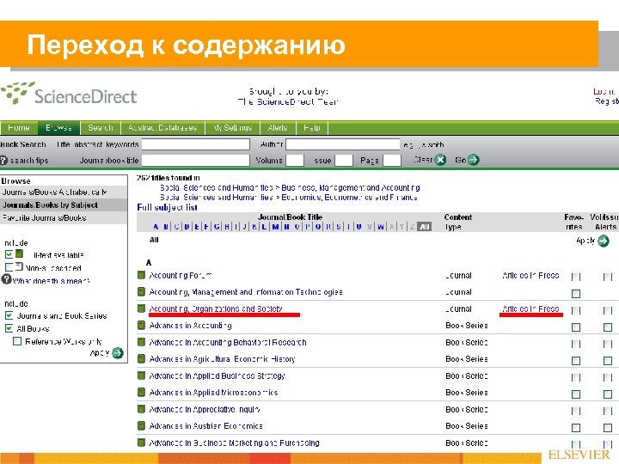Click the book icon beside Advances in Agricultural Economic History
Screen dimensions: 619x464
point(141,358)
